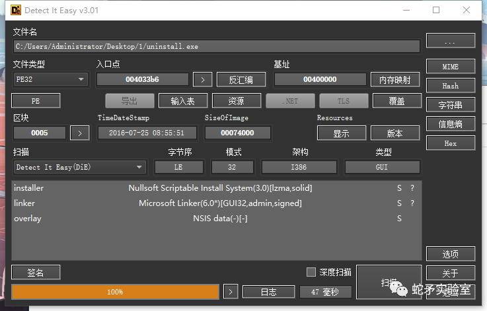The image size is (487, 311).
Task: Click the sections count field 0005
Action: coord(40,133)
